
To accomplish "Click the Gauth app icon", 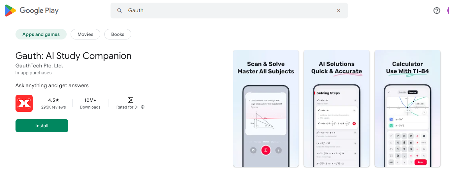I will [x=24, y=103].
